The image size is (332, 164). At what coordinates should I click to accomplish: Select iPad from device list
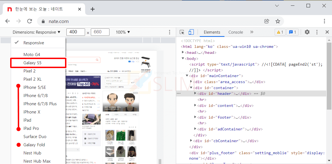(38, 120)
